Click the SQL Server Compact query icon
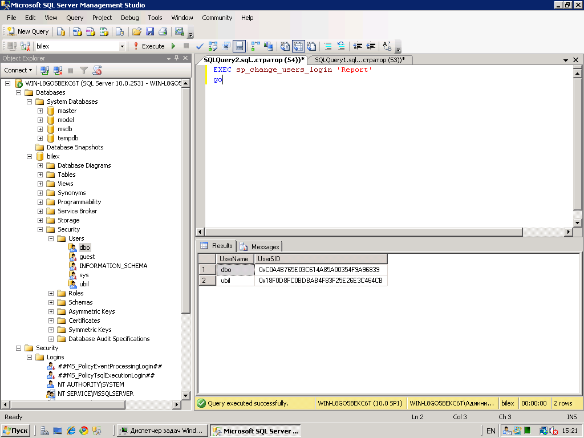 (x=120, y=32)
